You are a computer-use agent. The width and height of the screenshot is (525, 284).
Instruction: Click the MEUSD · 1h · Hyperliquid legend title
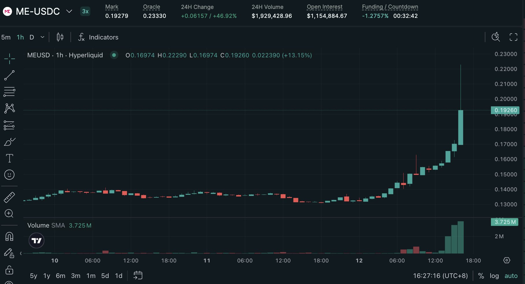tap(65, 55)
